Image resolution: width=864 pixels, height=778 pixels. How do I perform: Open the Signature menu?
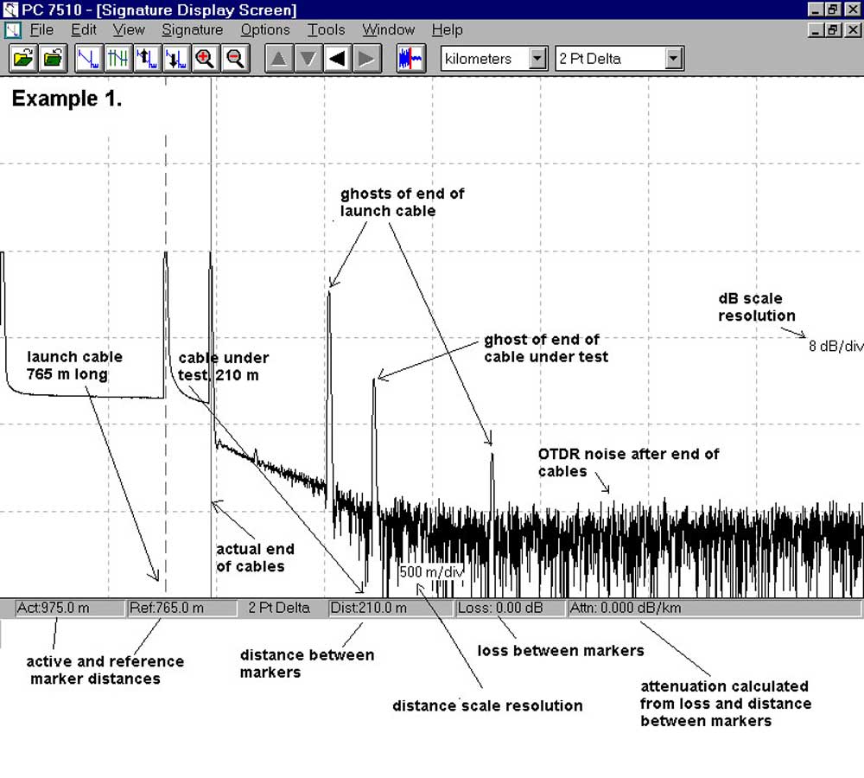click(192, 29)
